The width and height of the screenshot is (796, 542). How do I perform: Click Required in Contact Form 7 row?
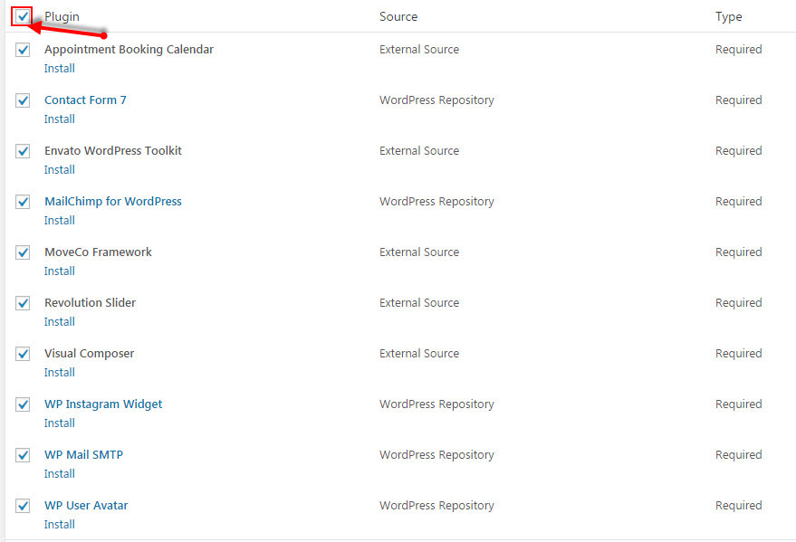click(x=739, y=100)
